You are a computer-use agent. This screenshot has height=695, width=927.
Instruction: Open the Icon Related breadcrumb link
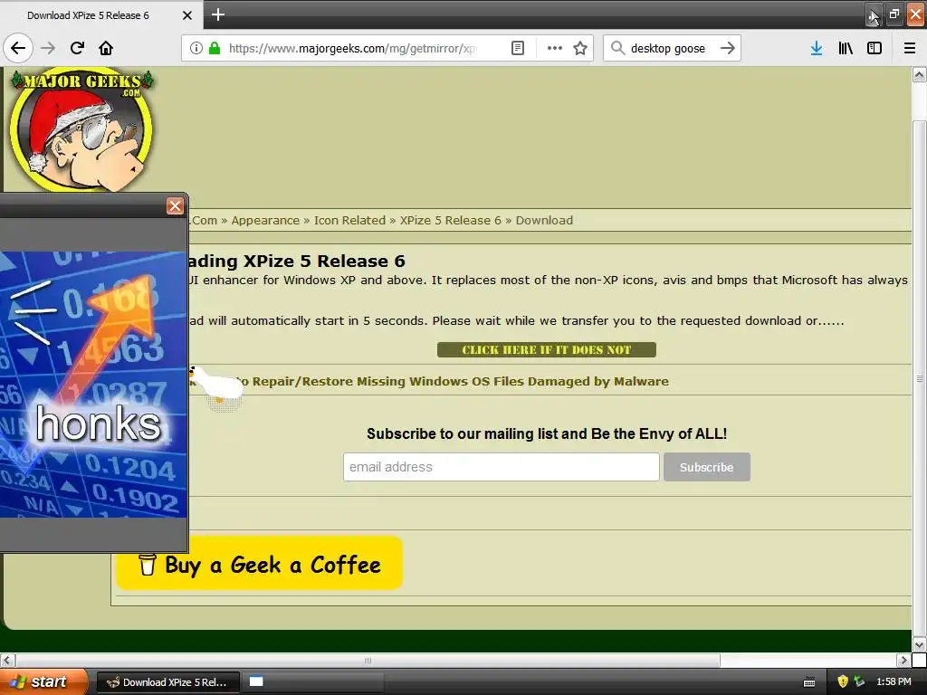point(349,221)
